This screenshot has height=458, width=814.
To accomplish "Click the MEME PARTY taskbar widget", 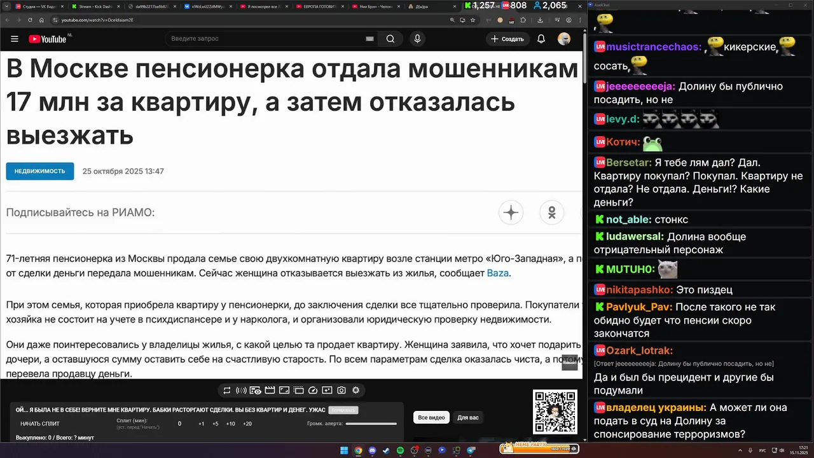I will click(x=539, y=448).
